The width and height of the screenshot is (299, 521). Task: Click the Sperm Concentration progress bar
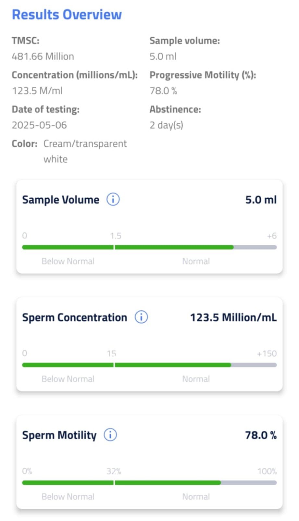pyautogui.click(x=149, y=365)
